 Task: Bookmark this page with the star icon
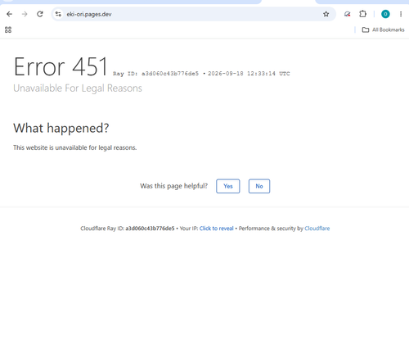(326, 14)
